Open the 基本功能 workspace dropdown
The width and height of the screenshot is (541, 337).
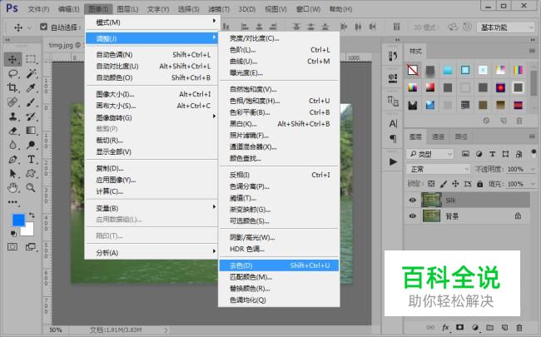(x=505, y=27)
